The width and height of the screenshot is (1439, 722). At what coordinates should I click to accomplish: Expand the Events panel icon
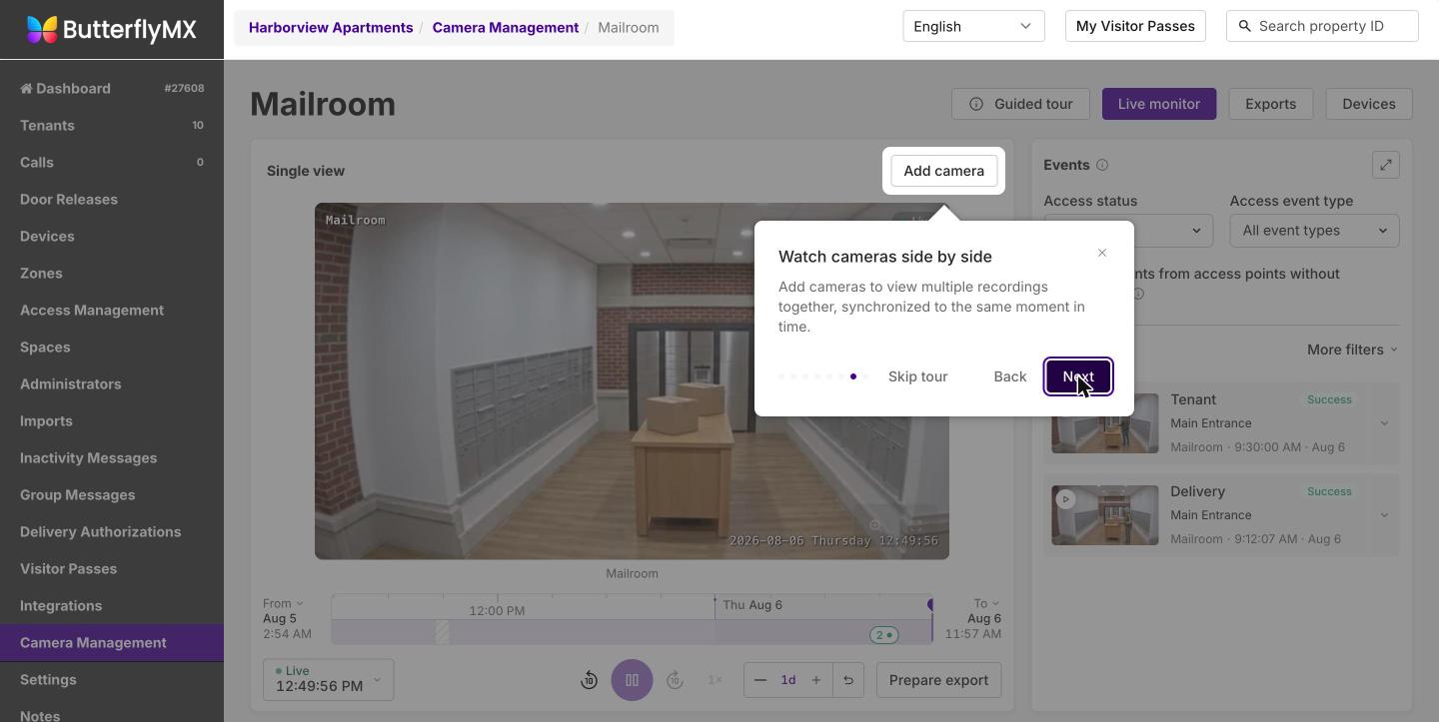(1386, 165)
